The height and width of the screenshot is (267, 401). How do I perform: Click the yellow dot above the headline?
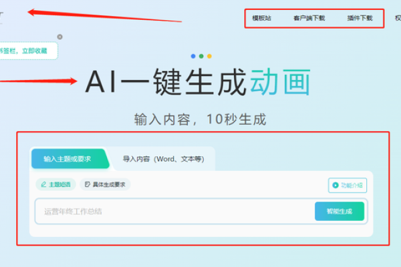(209, 56)
